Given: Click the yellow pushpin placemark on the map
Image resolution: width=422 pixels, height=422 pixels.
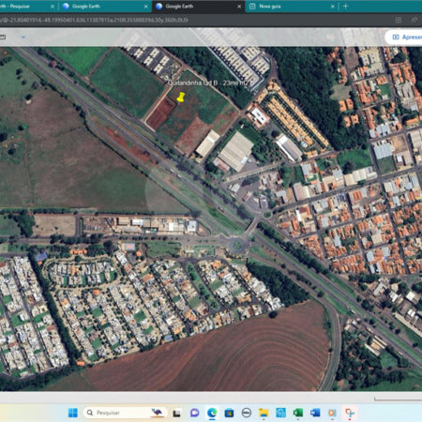Looking at the screenshot, I should [181, 98].
